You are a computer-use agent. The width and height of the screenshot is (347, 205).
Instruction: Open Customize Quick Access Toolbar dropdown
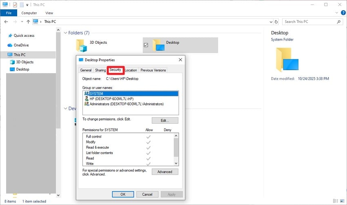(x=27, y=5)
